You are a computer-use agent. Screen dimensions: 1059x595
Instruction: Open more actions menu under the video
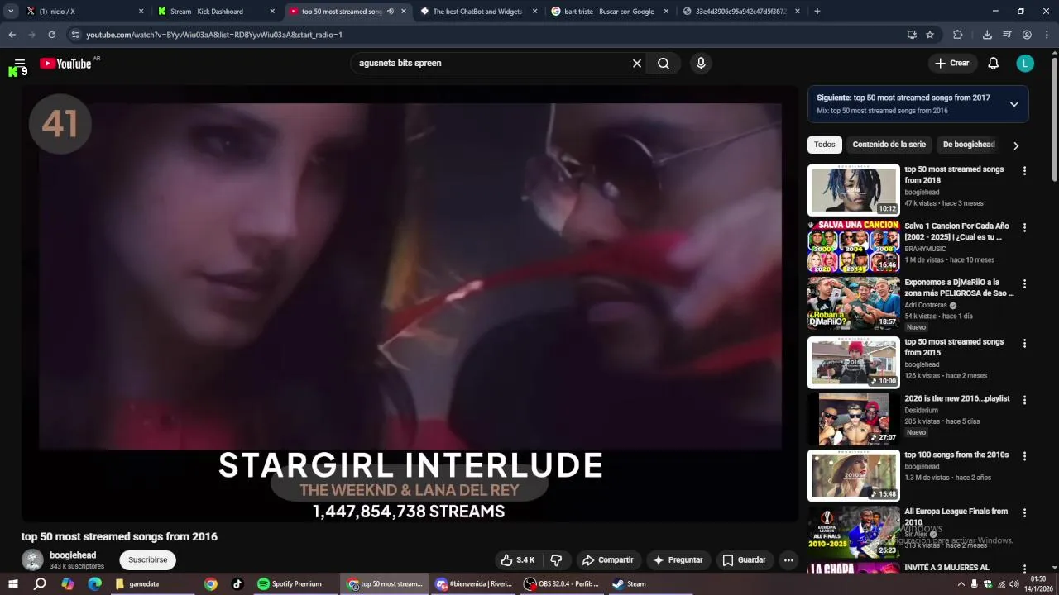coord(788,560)
